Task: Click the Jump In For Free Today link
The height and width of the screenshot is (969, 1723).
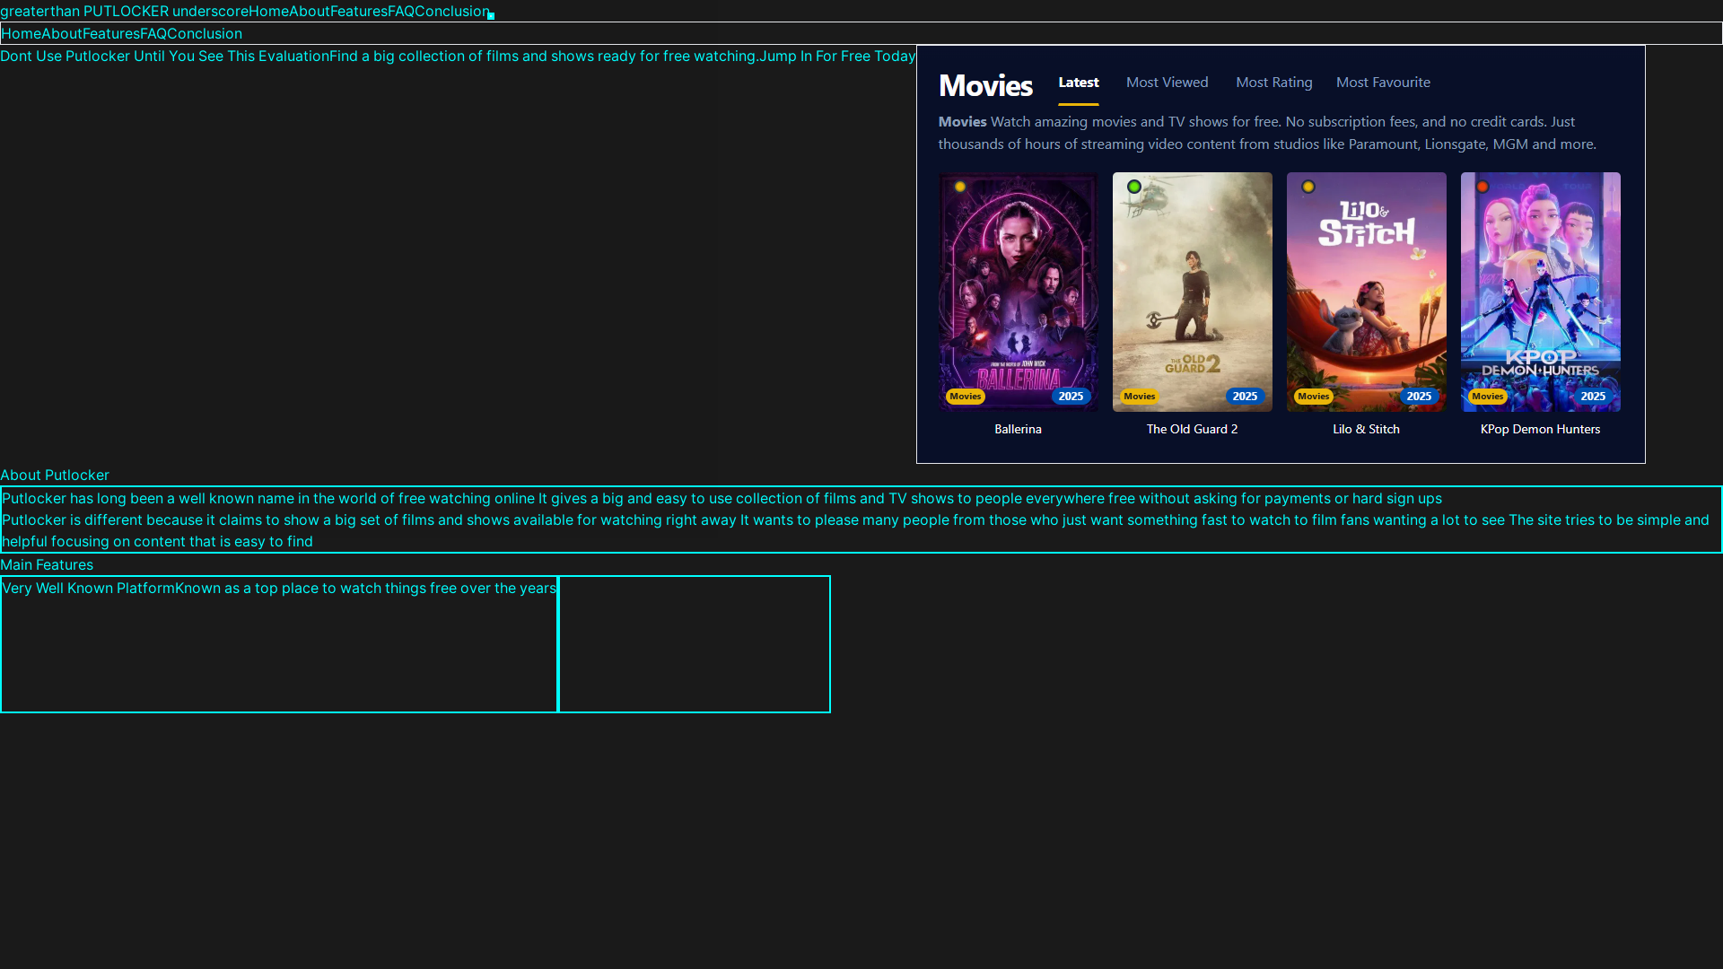Action: [837, 56]
